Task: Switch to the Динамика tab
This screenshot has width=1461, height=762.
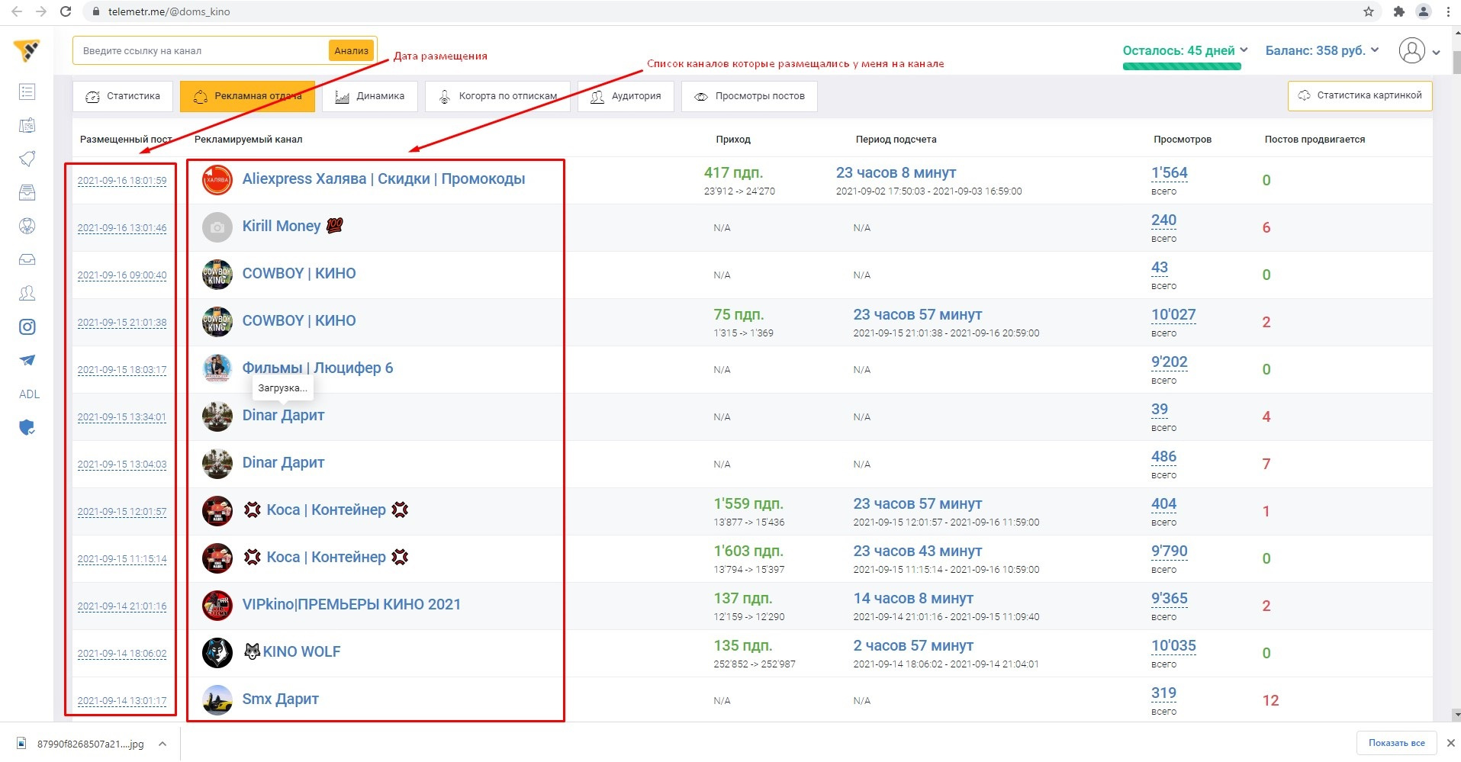Action: tap(370, 96)
